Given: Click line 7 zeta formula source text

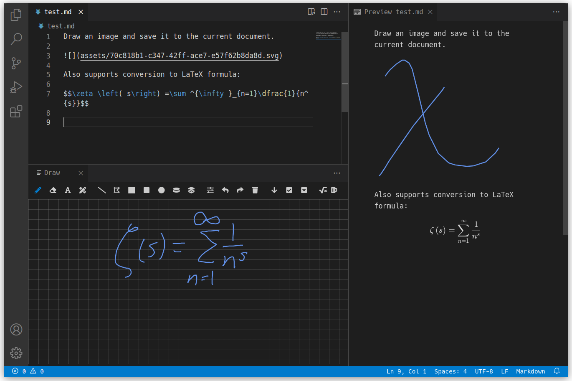Looking at the screenshot, I should click(186, 98).
